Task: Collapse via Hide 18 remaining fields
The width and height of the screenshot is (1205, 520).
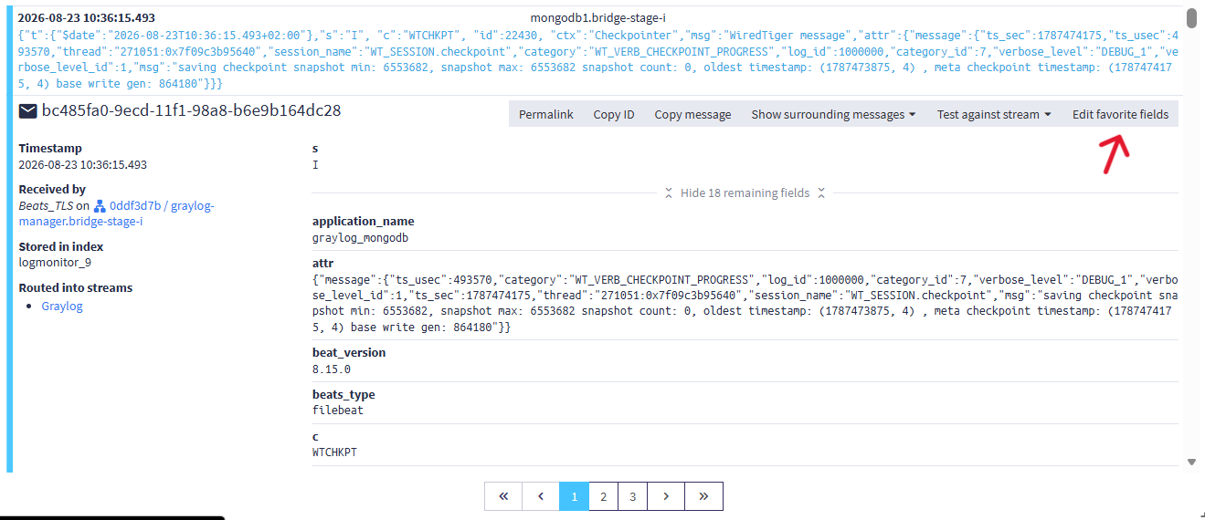Action: click(x=745, y=192)
